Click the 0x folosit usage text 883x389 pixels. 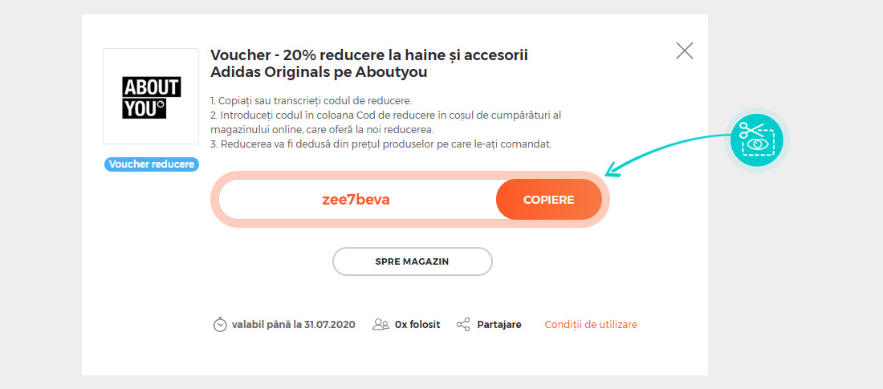click(x=417, y=325)
